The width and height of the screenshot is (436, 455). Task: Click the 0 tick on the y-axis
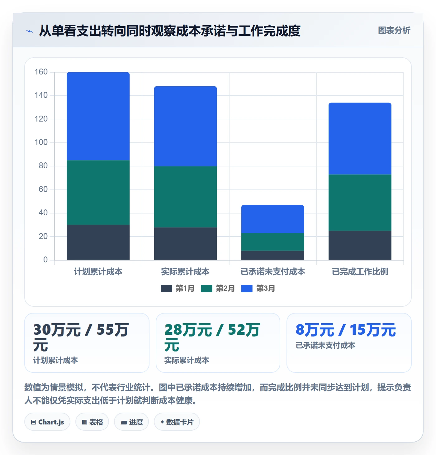tap(45, 260)
